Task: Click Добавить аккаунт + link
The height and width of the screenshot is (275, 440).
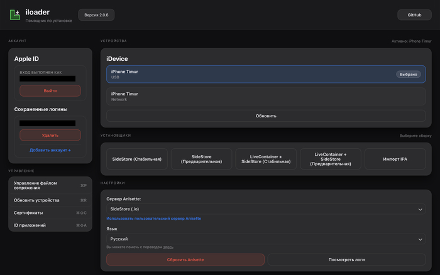Action: (50, 150)
